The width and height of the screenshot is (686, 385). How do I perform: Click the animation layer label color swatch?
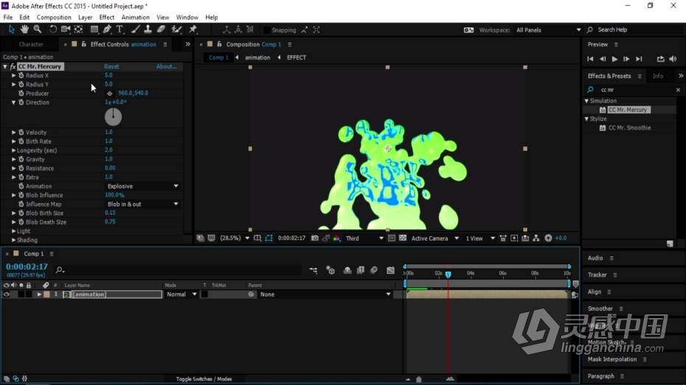(x=46, y=294)
